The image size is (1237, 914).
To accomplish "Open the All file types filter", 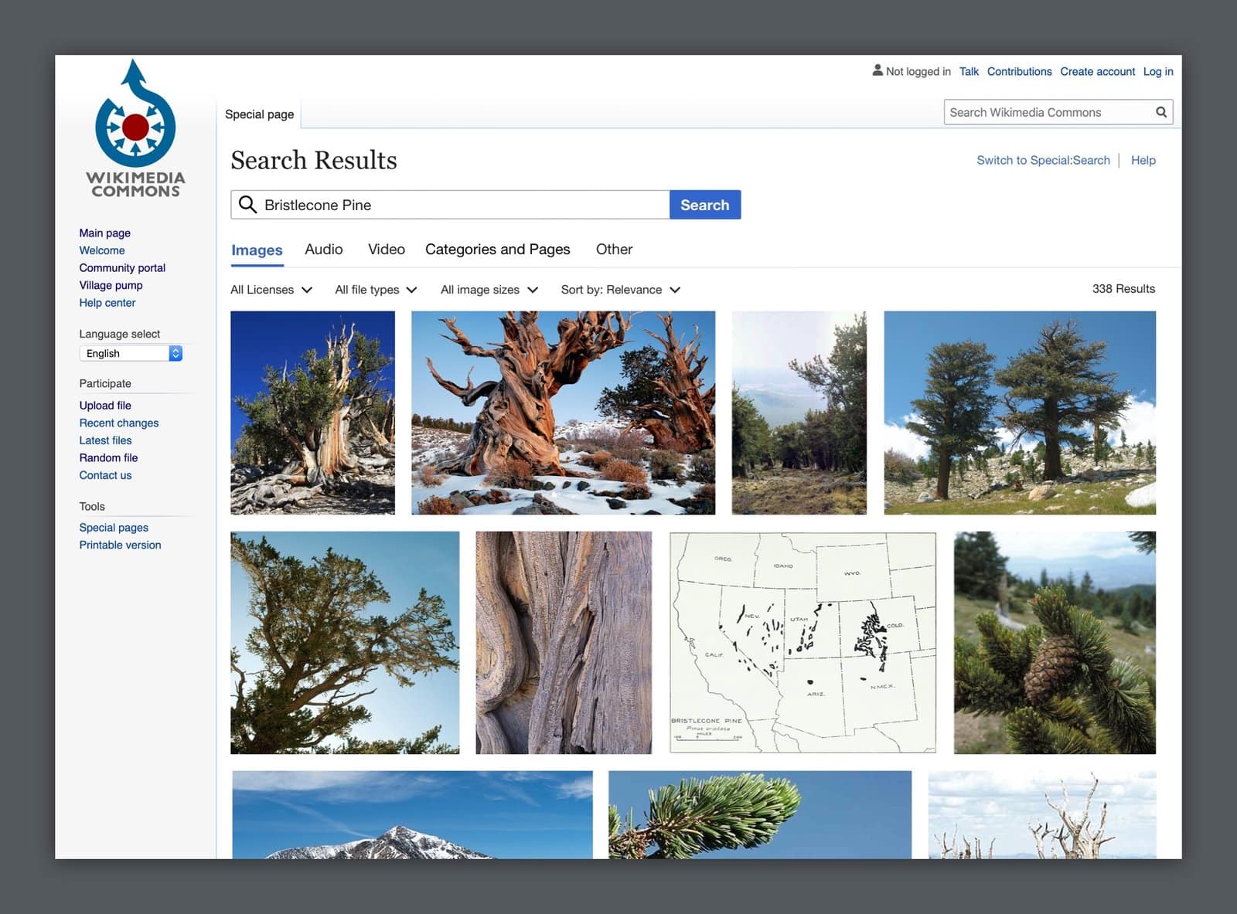I will (376, 290).
